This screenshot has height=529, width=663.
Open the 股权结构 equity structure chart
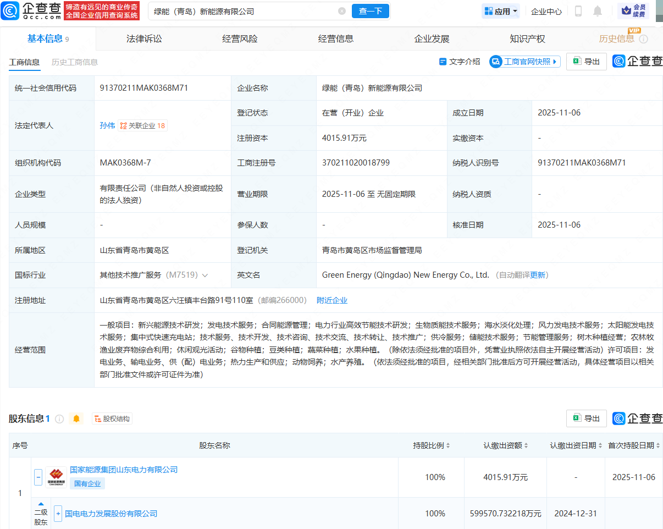click(112, 419)
